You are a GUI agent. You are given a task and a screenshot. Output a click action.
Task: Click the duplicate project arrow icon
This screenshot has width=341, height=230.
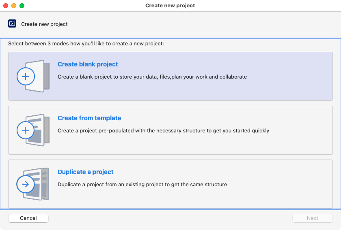26,184
